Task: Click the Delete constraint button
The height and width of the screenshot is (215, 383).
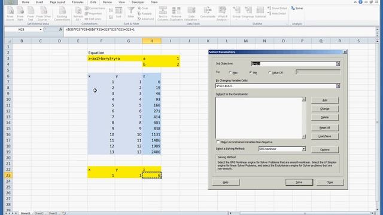Action: tap(324, 117)
